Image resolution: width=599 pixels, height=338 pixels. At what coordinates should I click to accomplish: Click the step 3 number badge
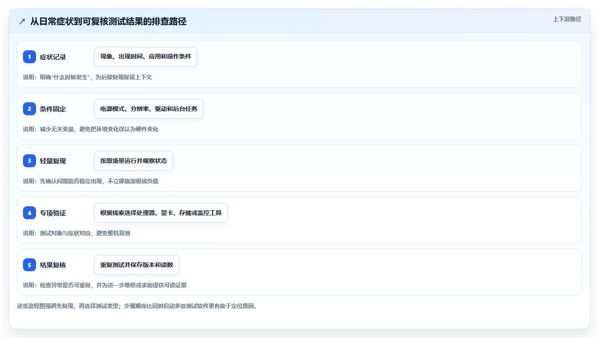[x=29, y=161]
